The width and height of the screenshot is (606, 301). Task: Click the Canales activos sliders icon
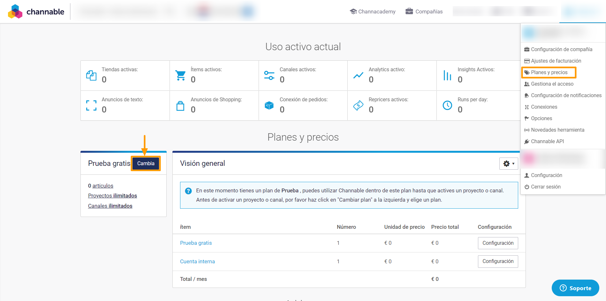point(269,75)
